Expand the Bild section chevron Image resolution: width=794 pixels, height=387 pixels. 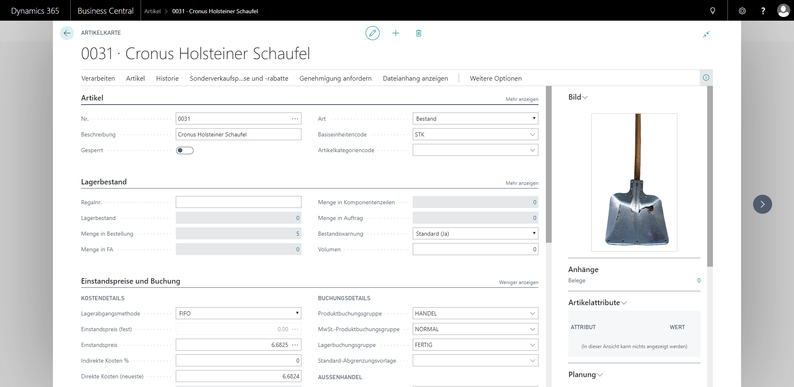tap(585, 98)
